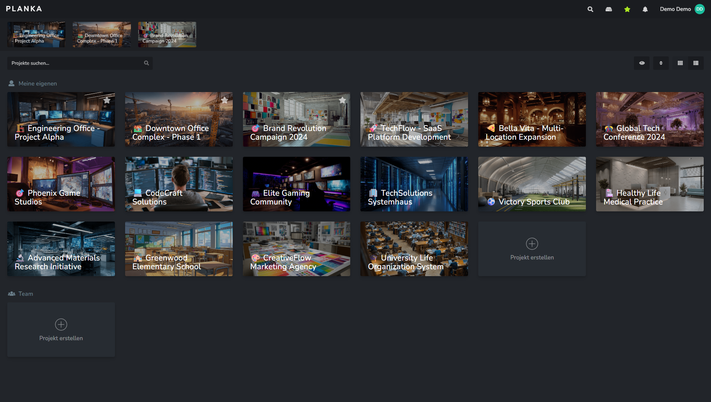This screenshot has height=402, width=711.
Task: Click the server icon in the header
Action: click(x=608, y=9)
